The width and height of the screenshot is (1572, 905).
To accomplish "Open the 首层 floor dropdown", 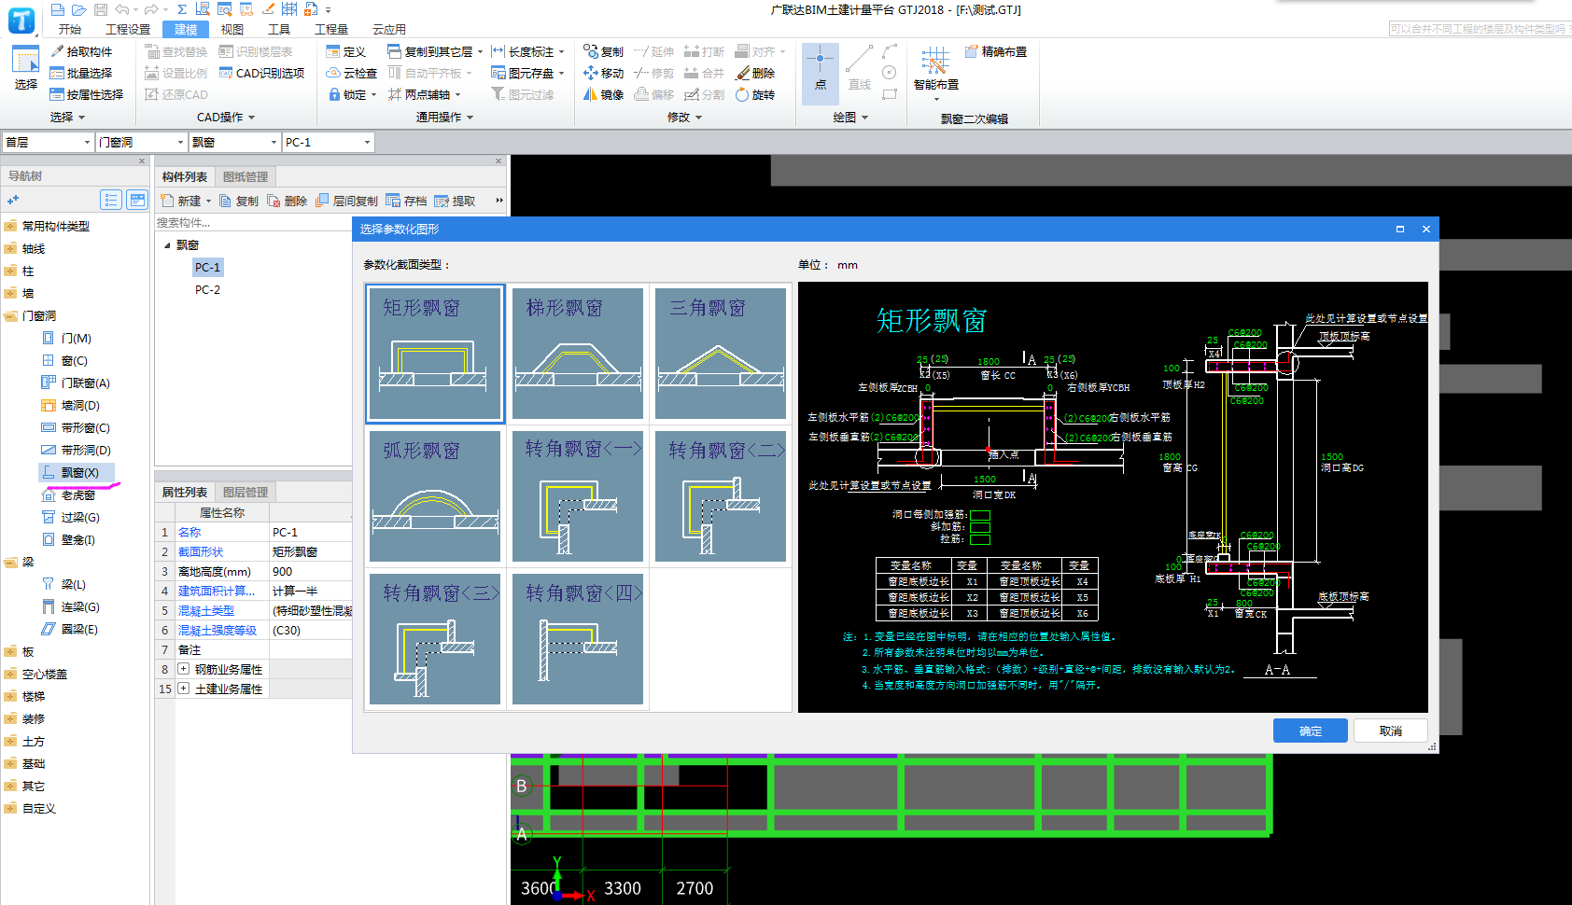I will (48, 142).
